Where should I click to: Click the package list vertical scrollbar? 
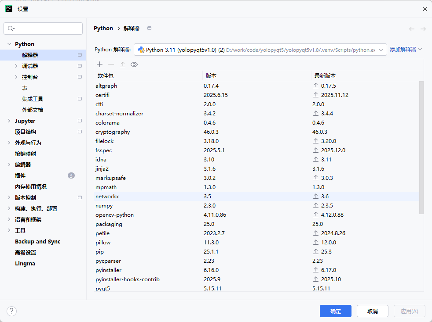421,147
